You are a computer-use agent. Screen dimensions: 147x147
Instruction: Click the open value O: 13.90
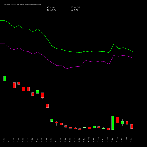point(51,10)
